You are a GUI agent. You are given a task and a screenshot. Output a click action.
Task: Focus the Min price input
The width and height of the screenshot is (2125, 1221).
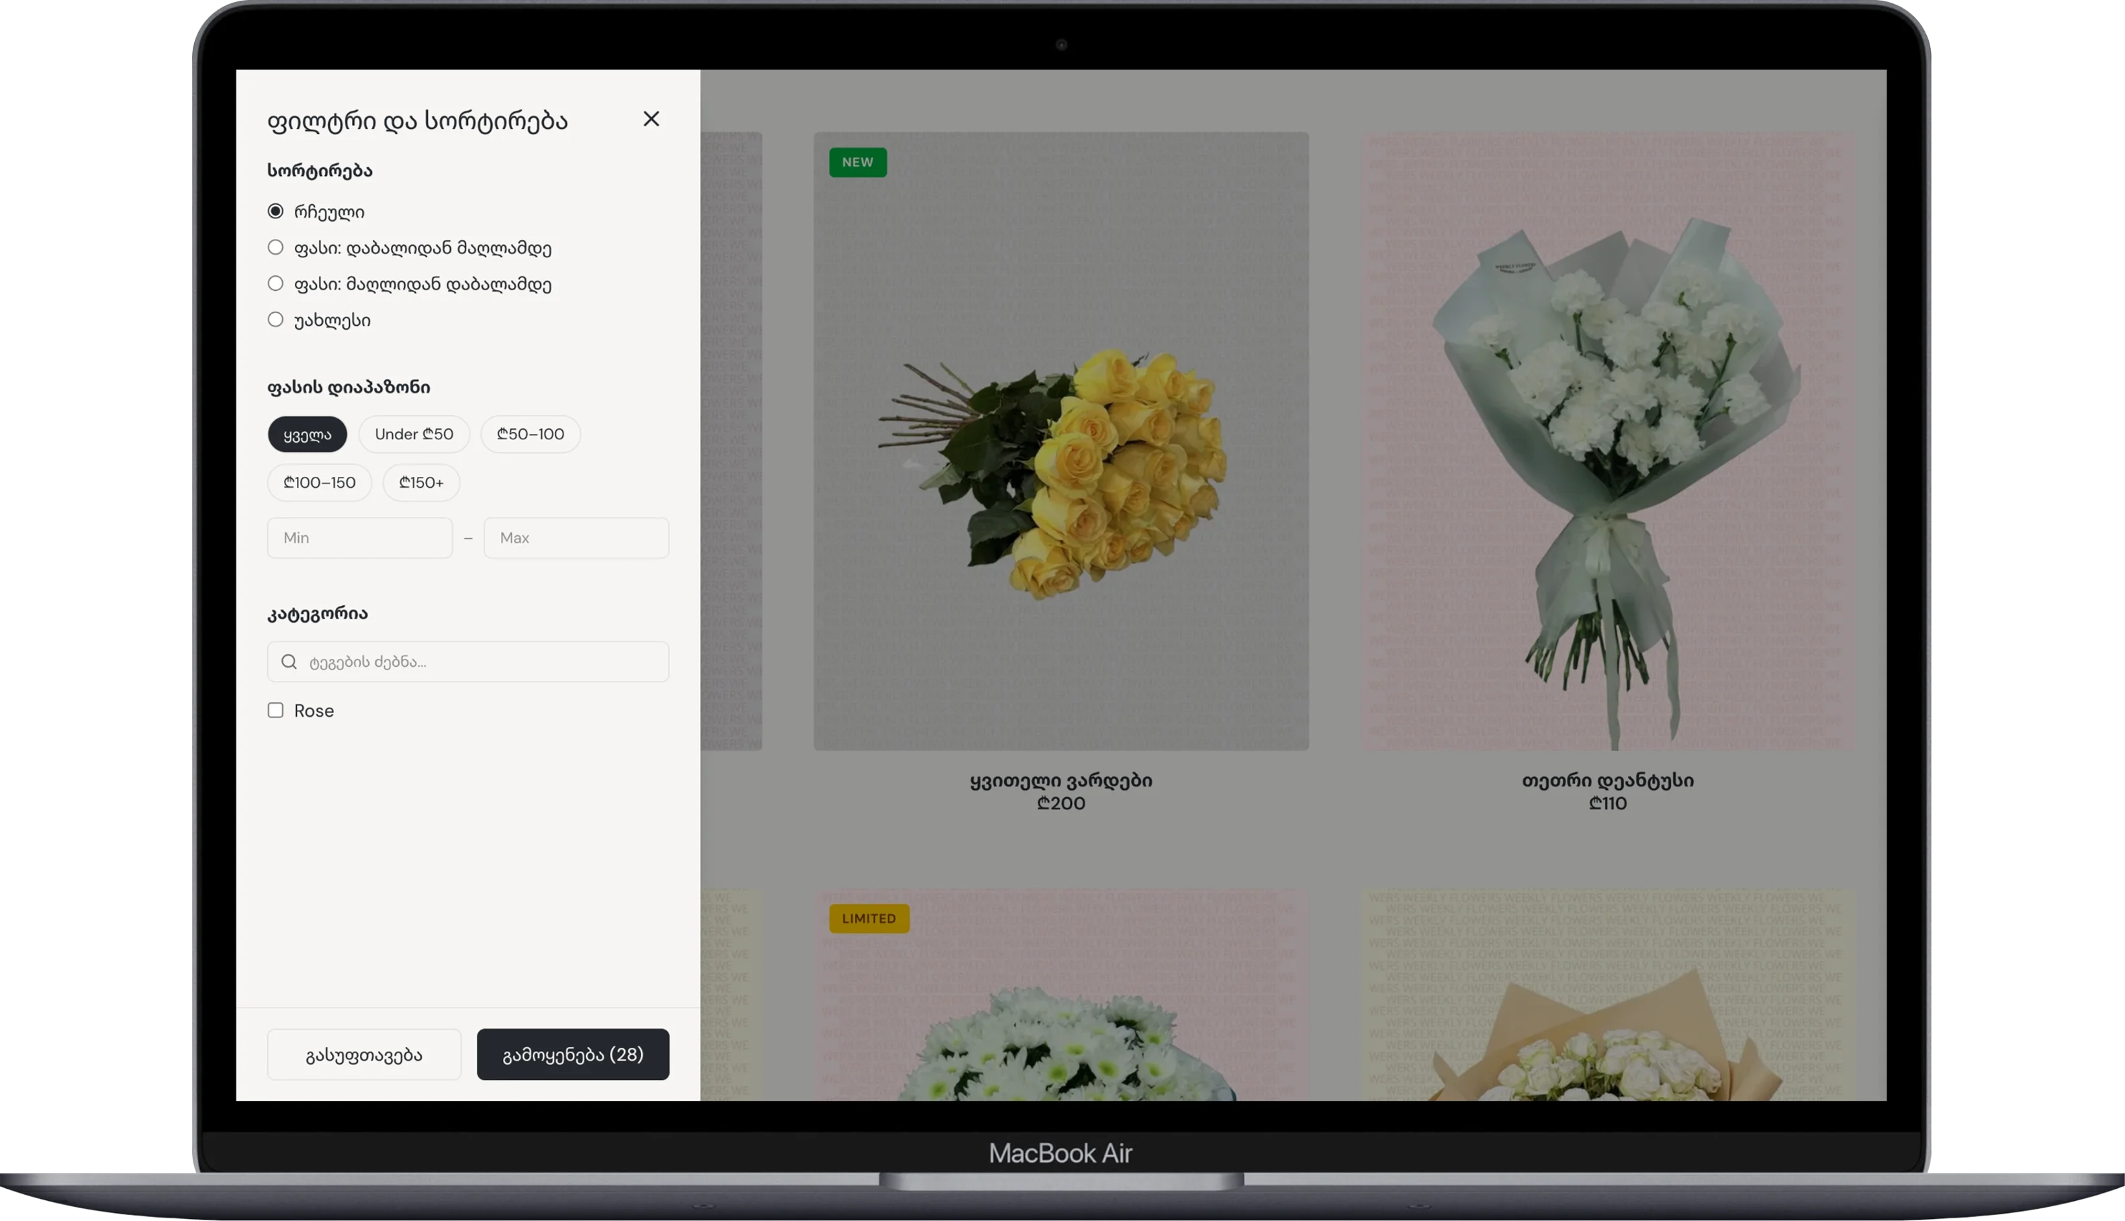click(360, 537)
